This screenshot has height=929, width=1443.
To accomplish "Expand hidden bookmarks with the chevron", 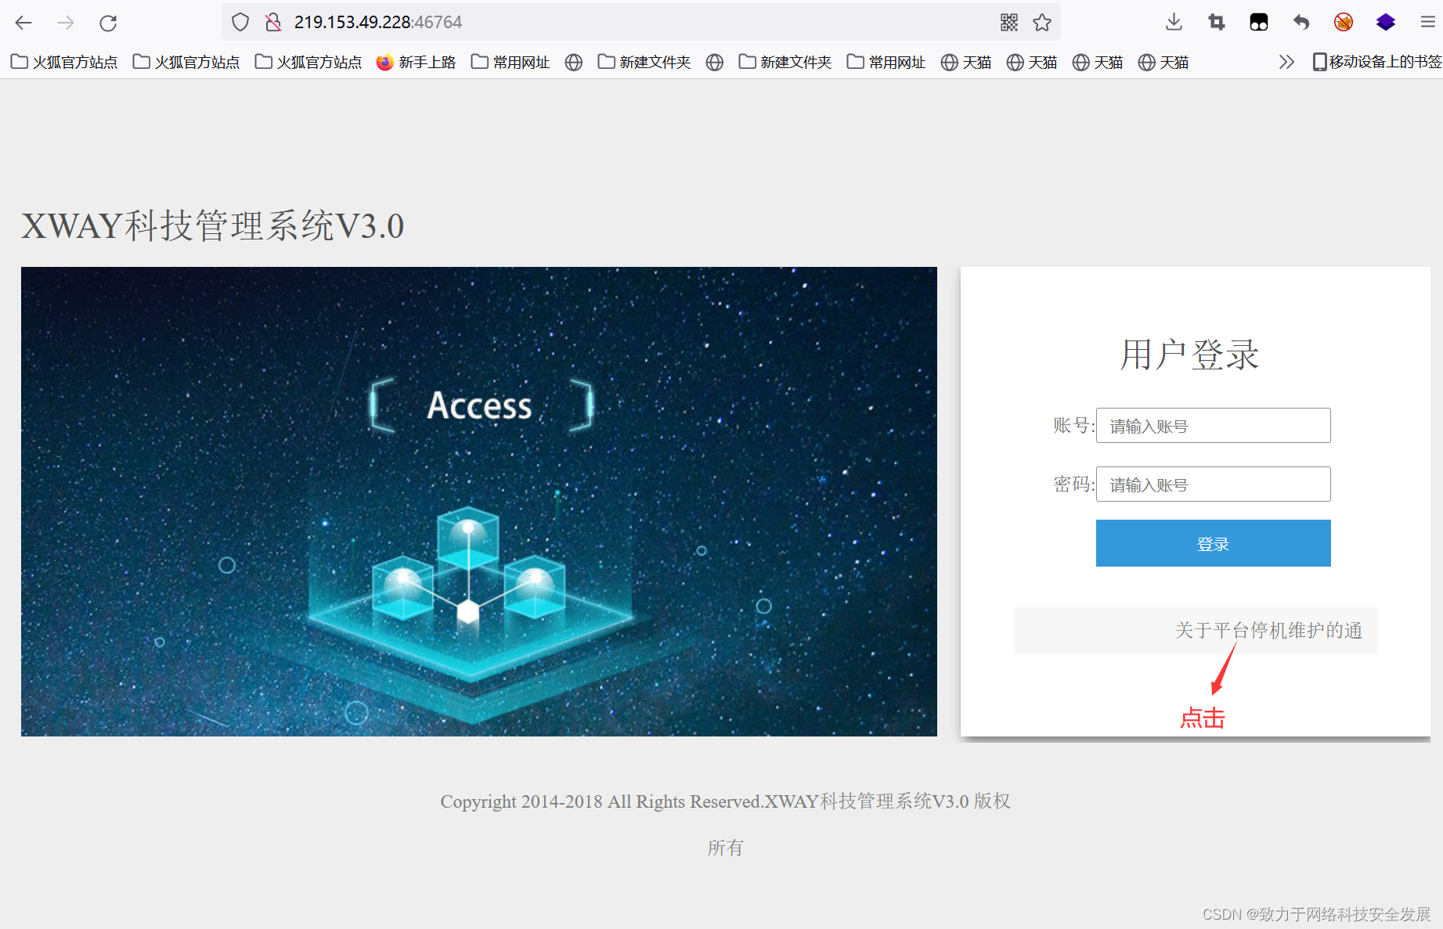I will (x=1286, y=61).
